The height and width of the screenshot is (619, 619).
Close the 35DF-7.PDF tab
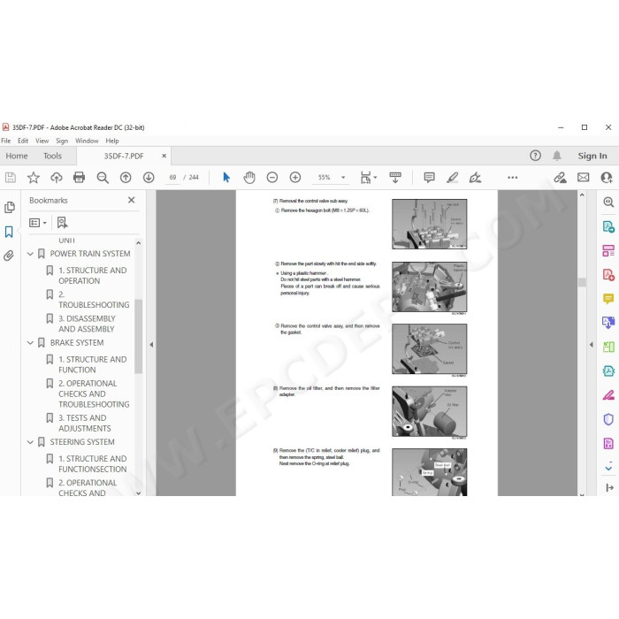click(164, 156)
